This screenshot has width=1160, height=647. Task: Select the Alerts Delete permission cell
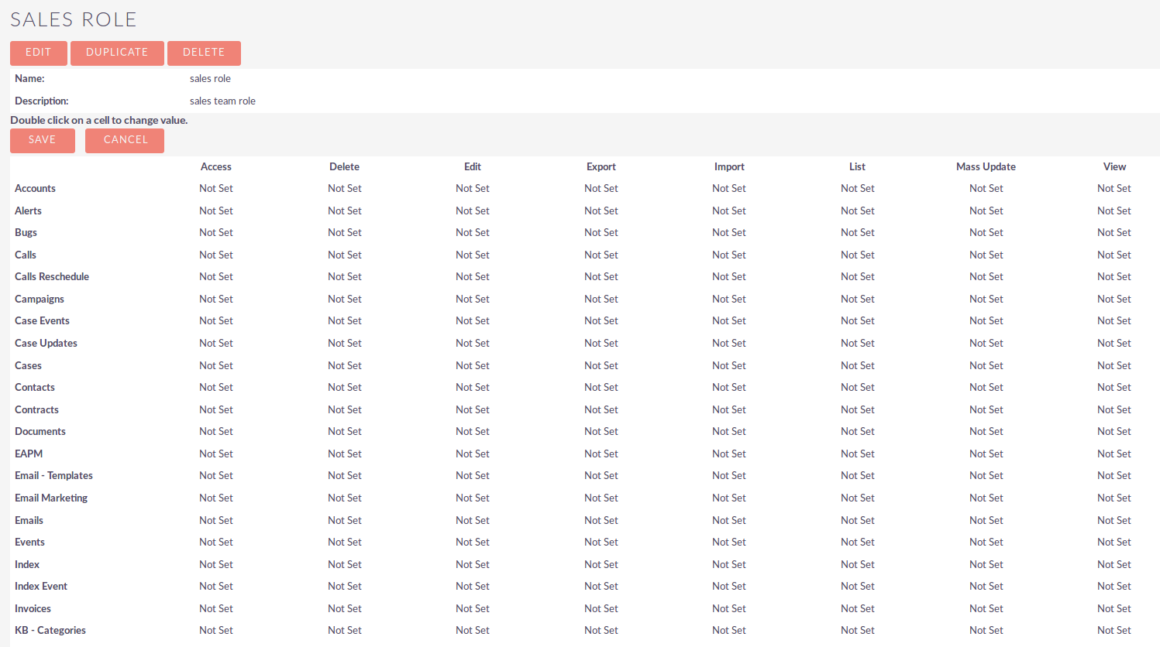click(x=344, y=211)
